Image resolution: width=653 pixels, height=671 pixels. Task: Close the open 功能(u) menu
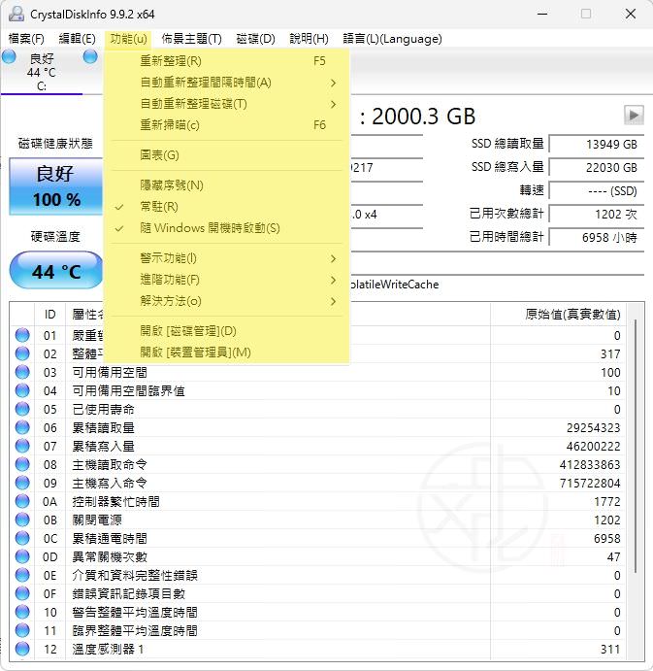tap(128, 39)
